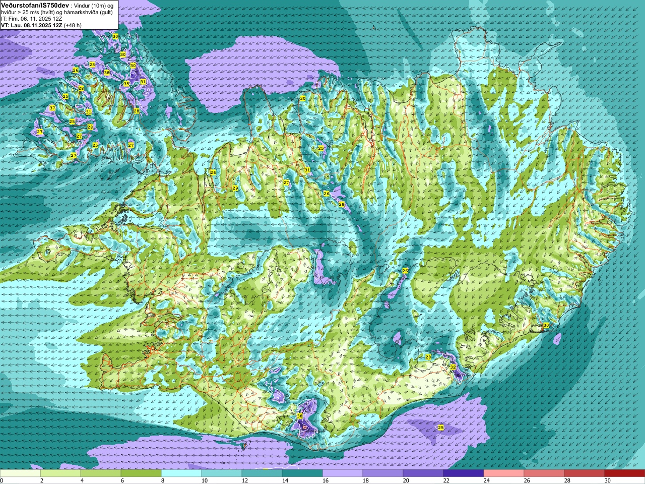Click the yellow gust label "35"
Screen dimensions: 645x484
(x=126, y=84)
